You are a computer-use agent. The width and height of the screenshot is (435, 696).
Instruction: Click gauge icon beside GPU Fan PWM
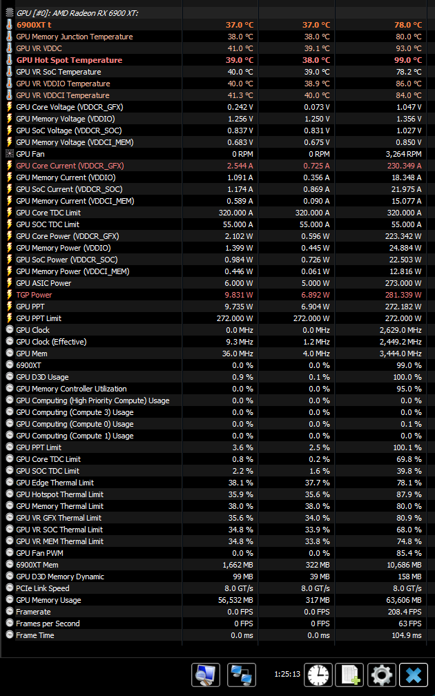[x=10, y=553]
